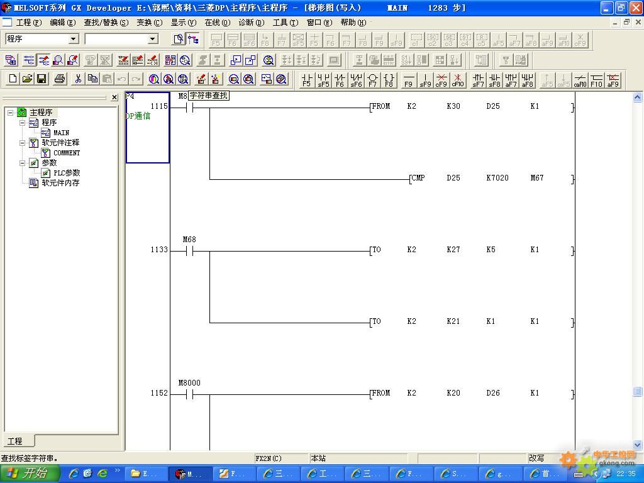
Task: Click the vertical scrollbar thumb
Action: tap(638, 391)
